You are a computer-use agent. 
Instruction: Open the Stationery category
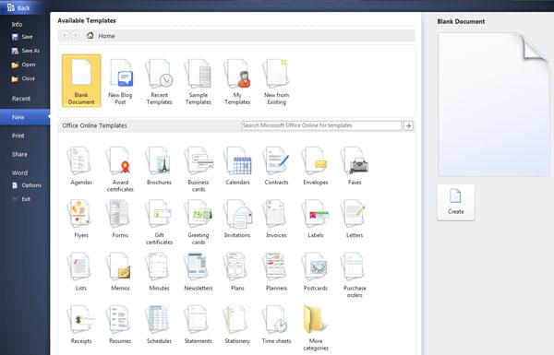237,325
